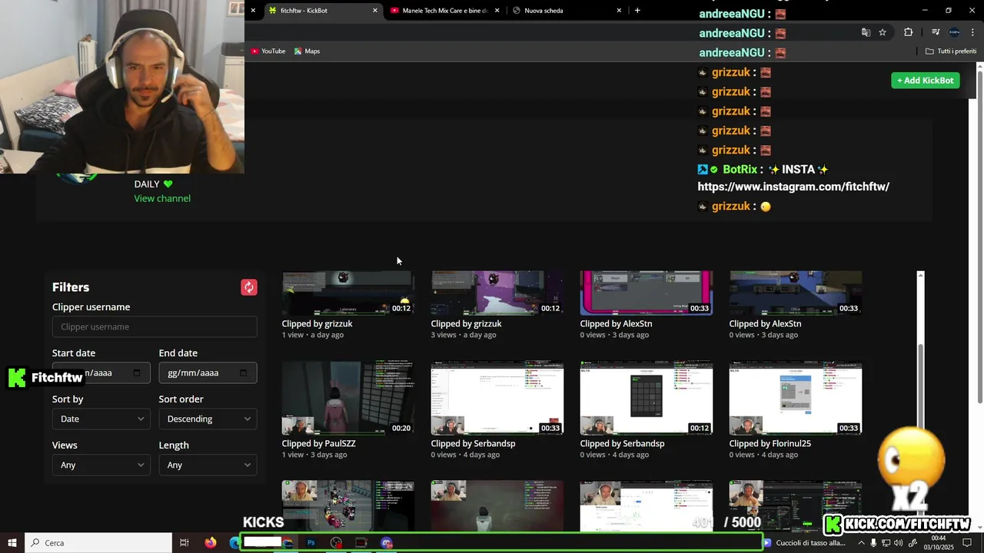Viewport: 984px width, 553px height.
Task: Play the 00:33 clip by Serbandsp
Action: pos(497,398)
